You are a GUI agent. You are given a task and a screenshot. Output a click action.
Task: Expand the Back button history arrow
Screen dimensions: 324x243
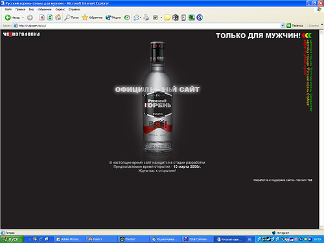pyautogui.click(x=23, y=17)
